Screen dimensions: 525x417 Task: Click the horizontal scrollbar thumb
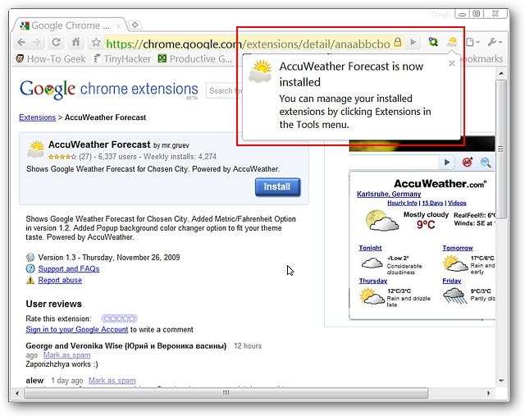click(x=226, y=393)
